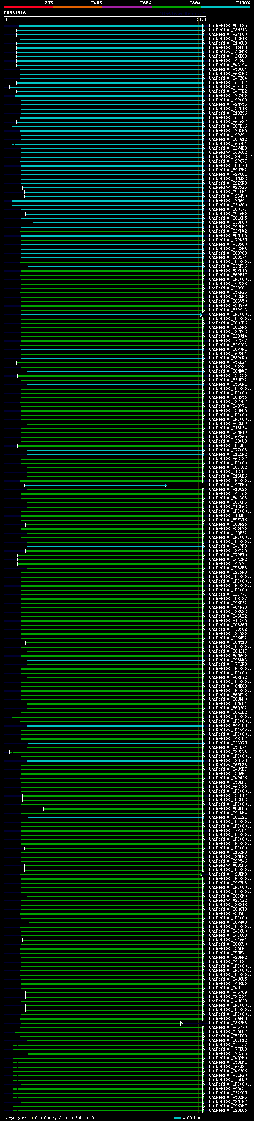Click the red 20% identity legend segment

[x=29, y=7]
